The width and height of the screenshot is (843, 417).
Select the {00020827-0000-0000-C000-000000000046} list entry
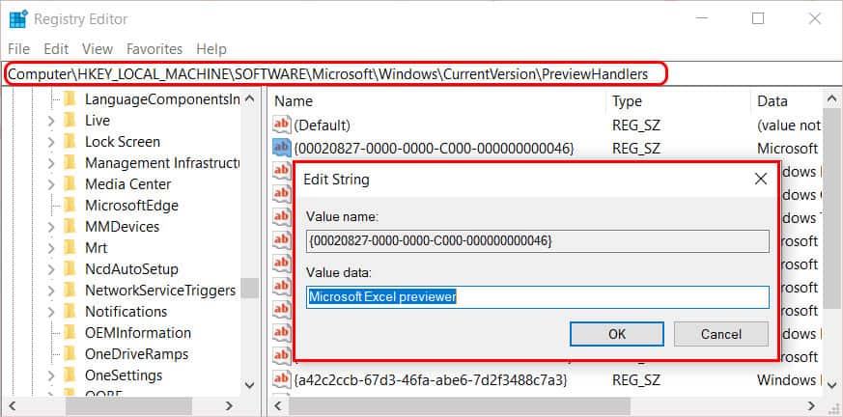pyautogui.click(x=434, y=149)
